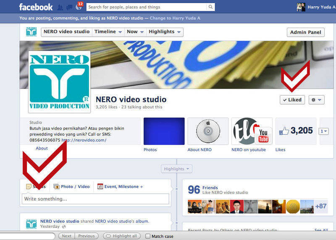Screen dimensions: 336x240
Task: Open the Highlights filter on timeline
Action: point(176,169)
